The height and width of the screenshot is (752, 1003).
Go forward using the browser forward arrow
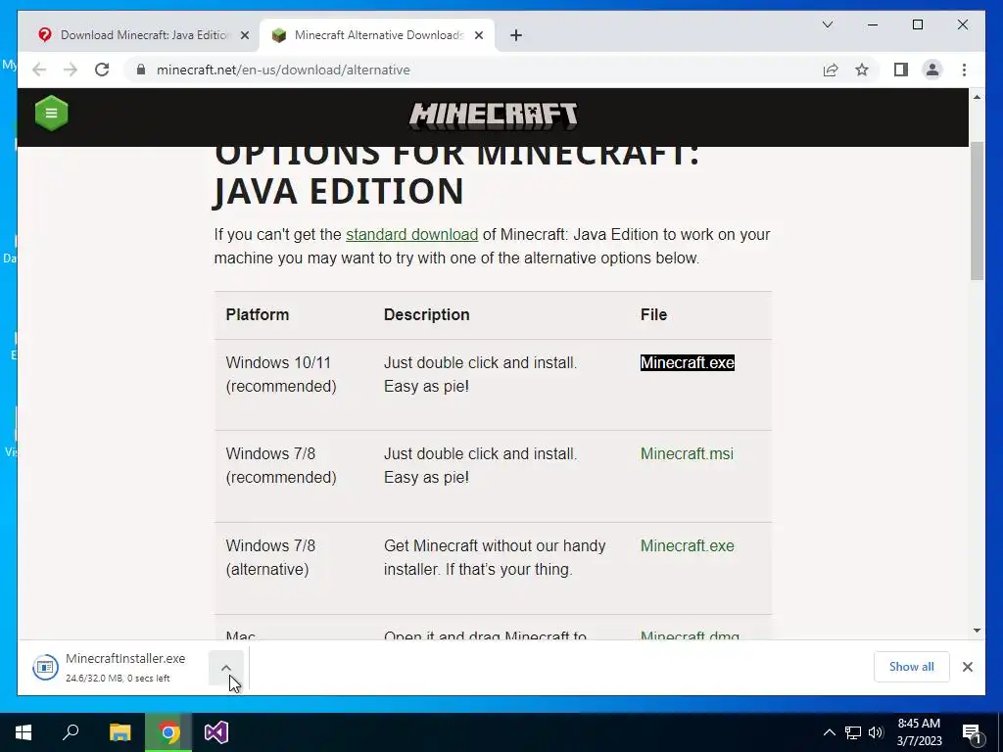(71, 70)
